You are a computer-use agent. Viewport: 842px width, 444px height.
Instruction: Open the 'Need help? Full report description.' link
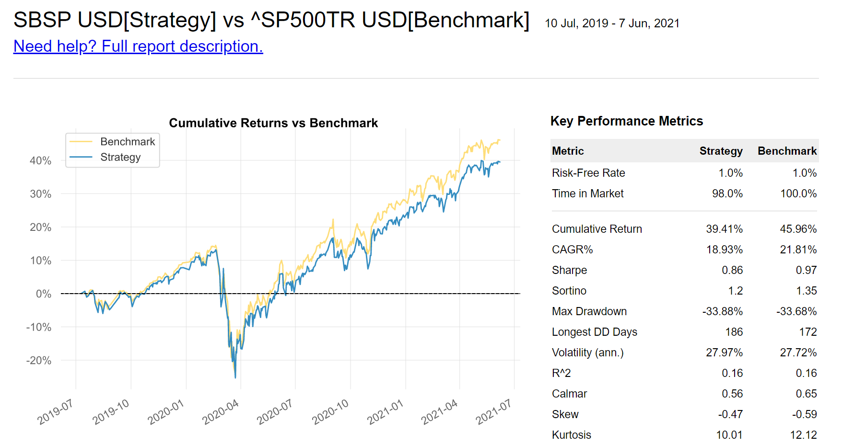138,46
